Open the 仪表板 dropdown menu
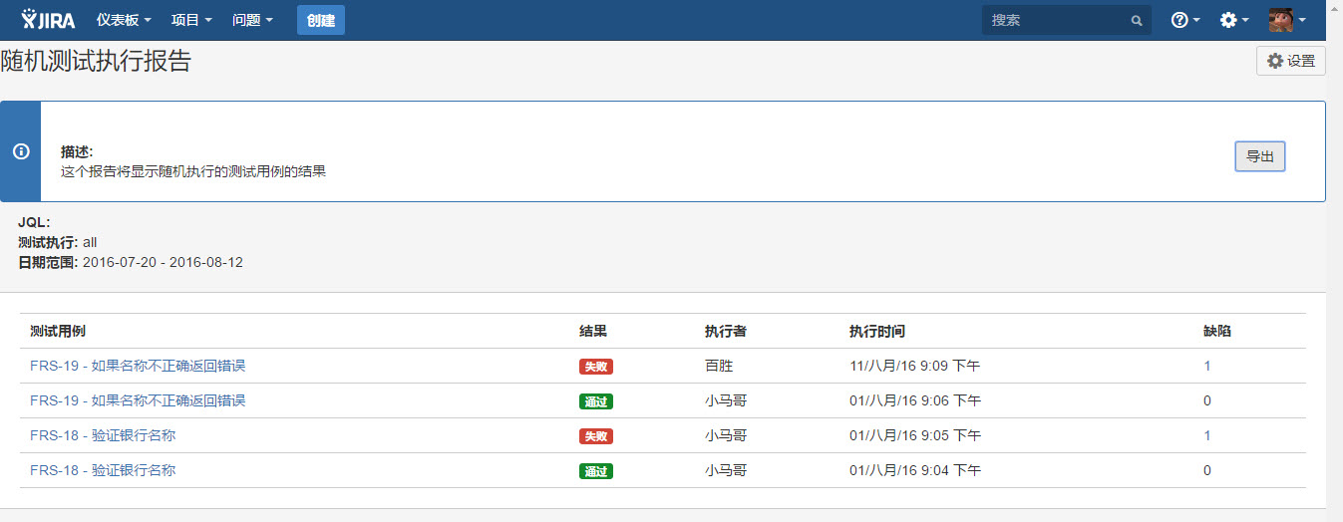This screenshot has height=522, width=1343. click(x=124, y=20)
